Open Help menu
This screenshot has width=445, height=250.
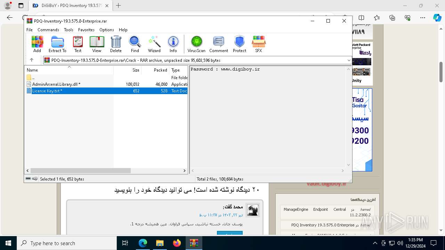123,30
